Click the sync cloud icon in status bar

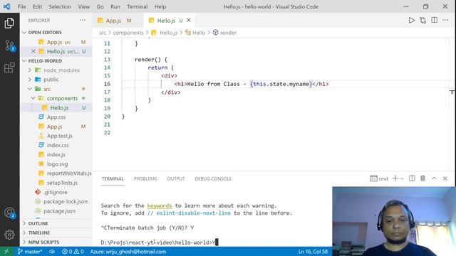[52, 251]
